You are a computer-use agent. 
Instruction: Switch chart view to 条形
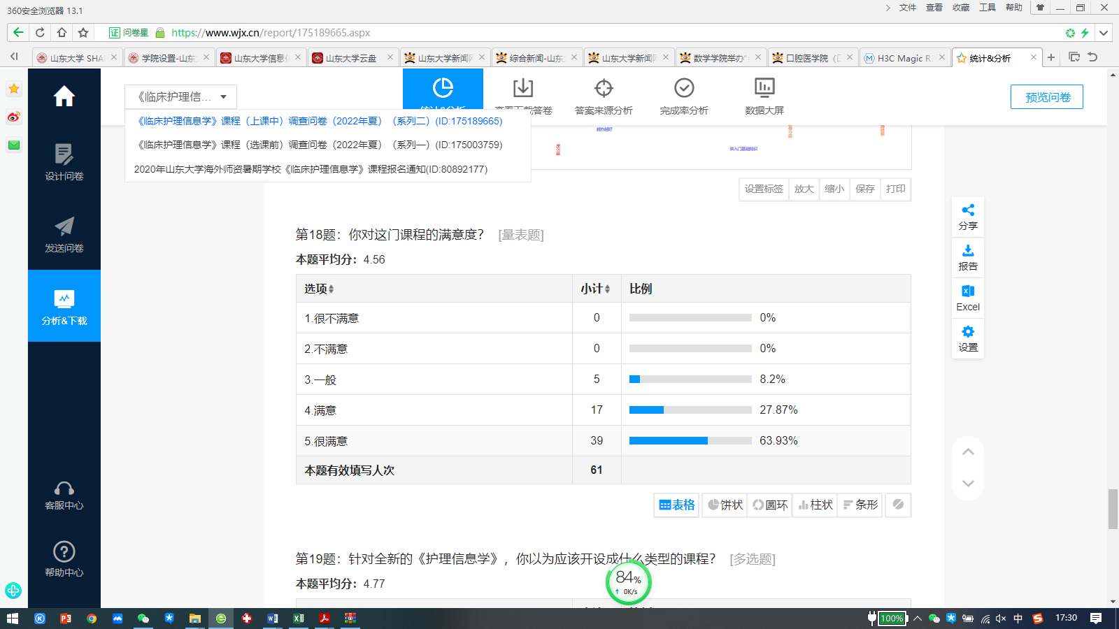pos(860,505)
